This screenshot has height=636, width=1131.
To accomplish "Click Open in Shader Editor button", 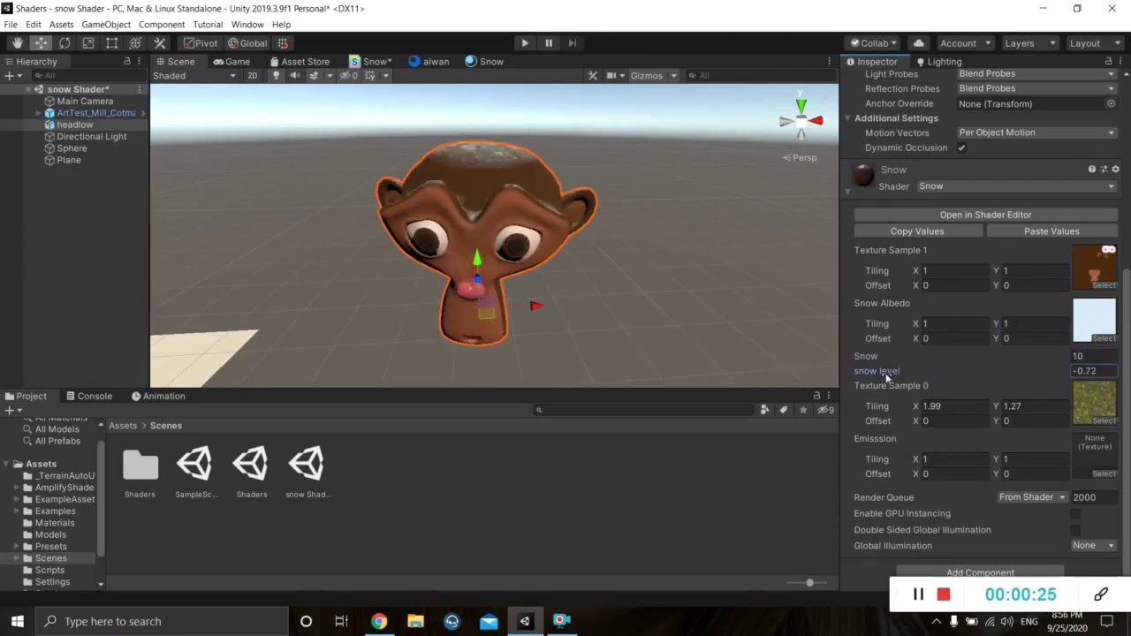I will (x=985, y=215).
